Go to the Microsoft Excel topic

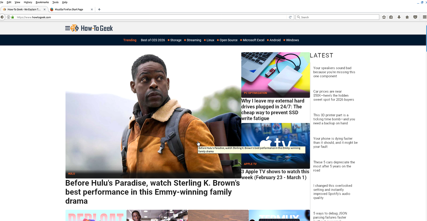tap(253, 40)
